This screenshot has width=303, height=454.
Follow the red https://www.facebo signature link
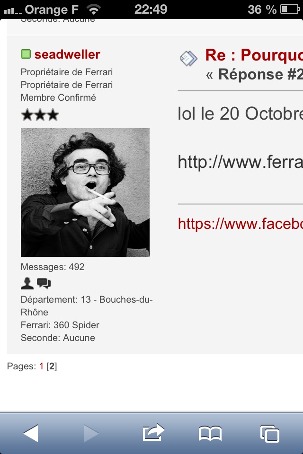(x=241, y=224)
